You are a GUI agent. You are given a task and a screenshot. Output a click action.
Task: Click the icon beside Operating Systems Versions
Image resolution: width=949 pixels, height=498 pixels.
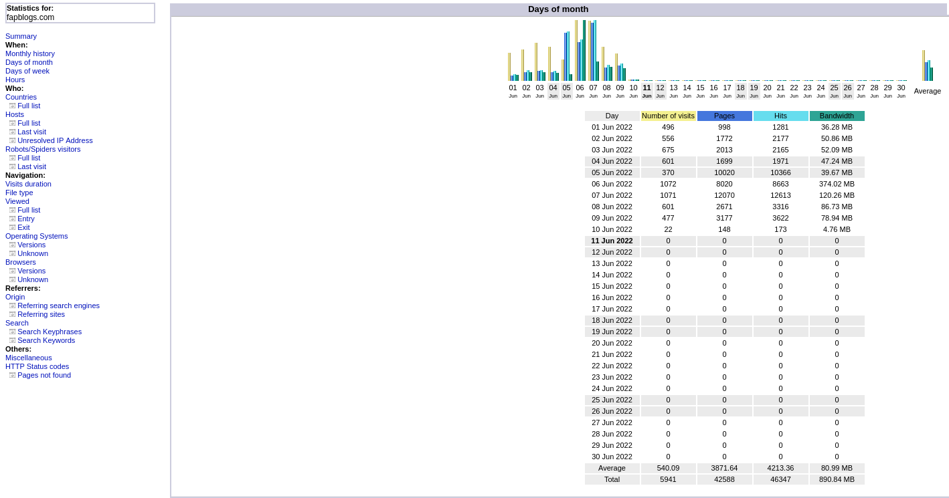[x=12, y=245]
